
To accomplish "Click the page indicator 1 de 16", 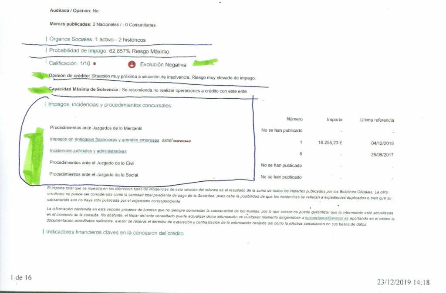I will point(21,277).
